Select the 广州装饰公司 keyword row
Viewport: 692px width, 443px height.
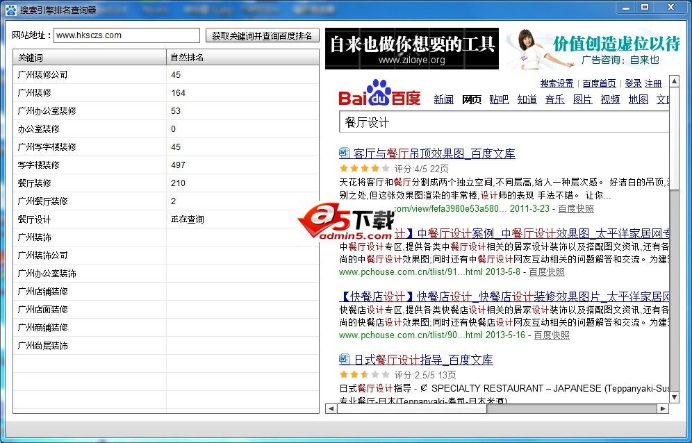(x=166, y=256)
